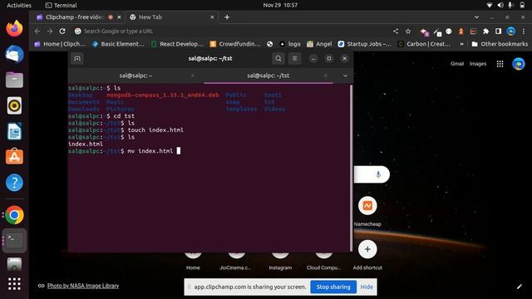Screen dimensions: 532x299
Task: Focus the Chrome address bar
Action: pyautogui.click(x=231, y=32)
